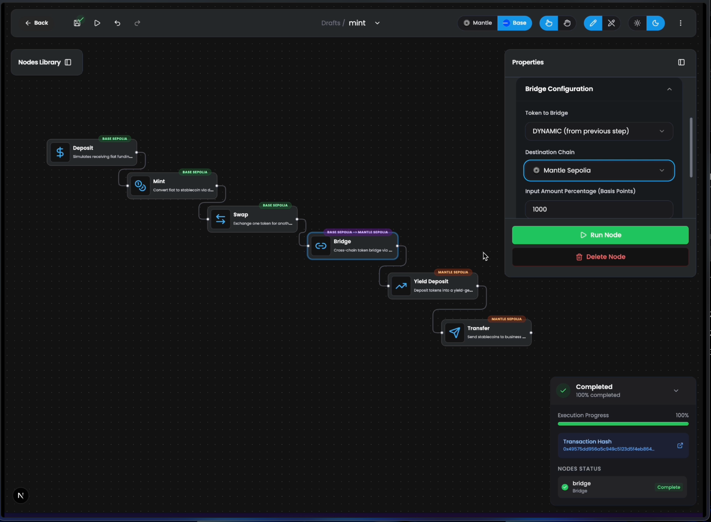Click the Execution Progress bar
Screen dimensions: 711x522
coord(623,424)
